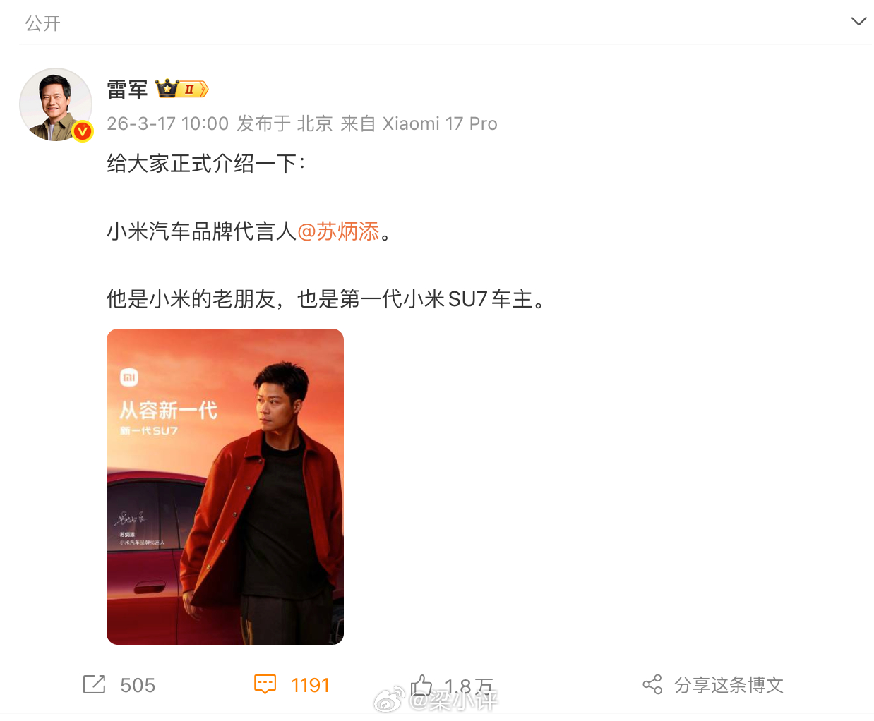Image resolution: width=874 pixels, height=721 pixels.
Task: Open the 1191 comments count
Action: pos(310,685)
